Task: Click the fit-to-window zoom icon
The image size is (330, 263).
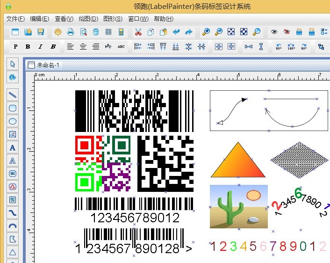Action: (x=231, y=32)
